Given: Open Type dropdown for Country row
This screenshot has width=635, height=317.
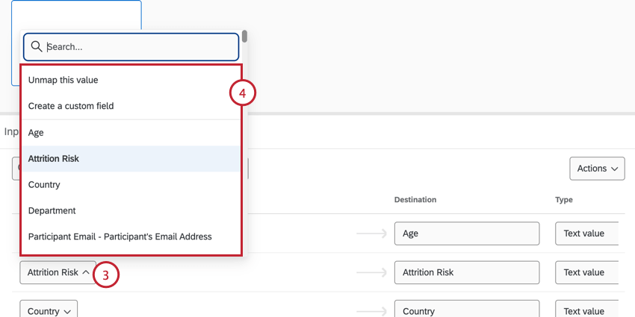Looking at the screenshot, I should 586,310.
